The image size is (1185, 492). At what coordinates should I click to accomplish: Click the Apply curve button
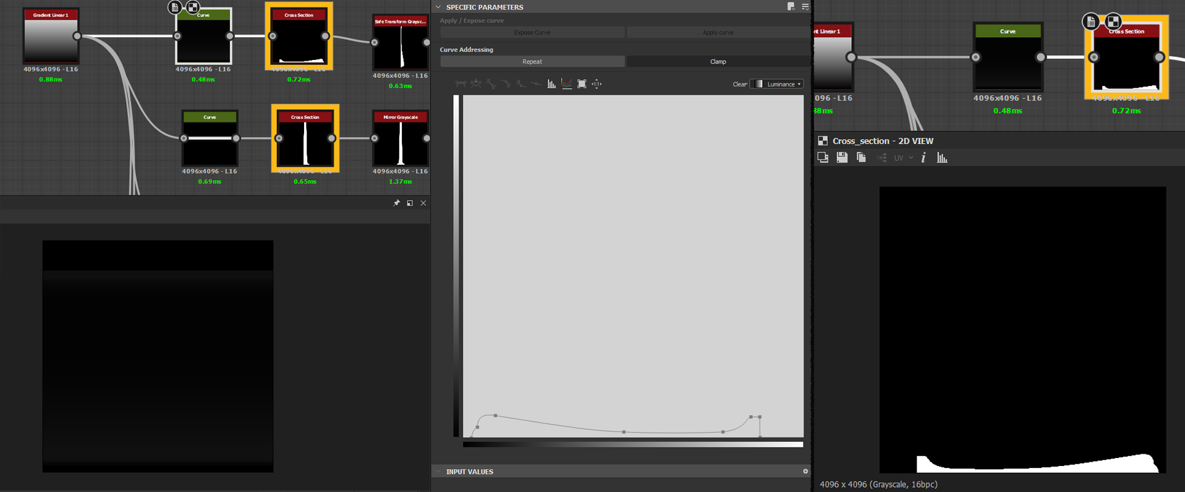pyautogui.click(x=718, y=32)
